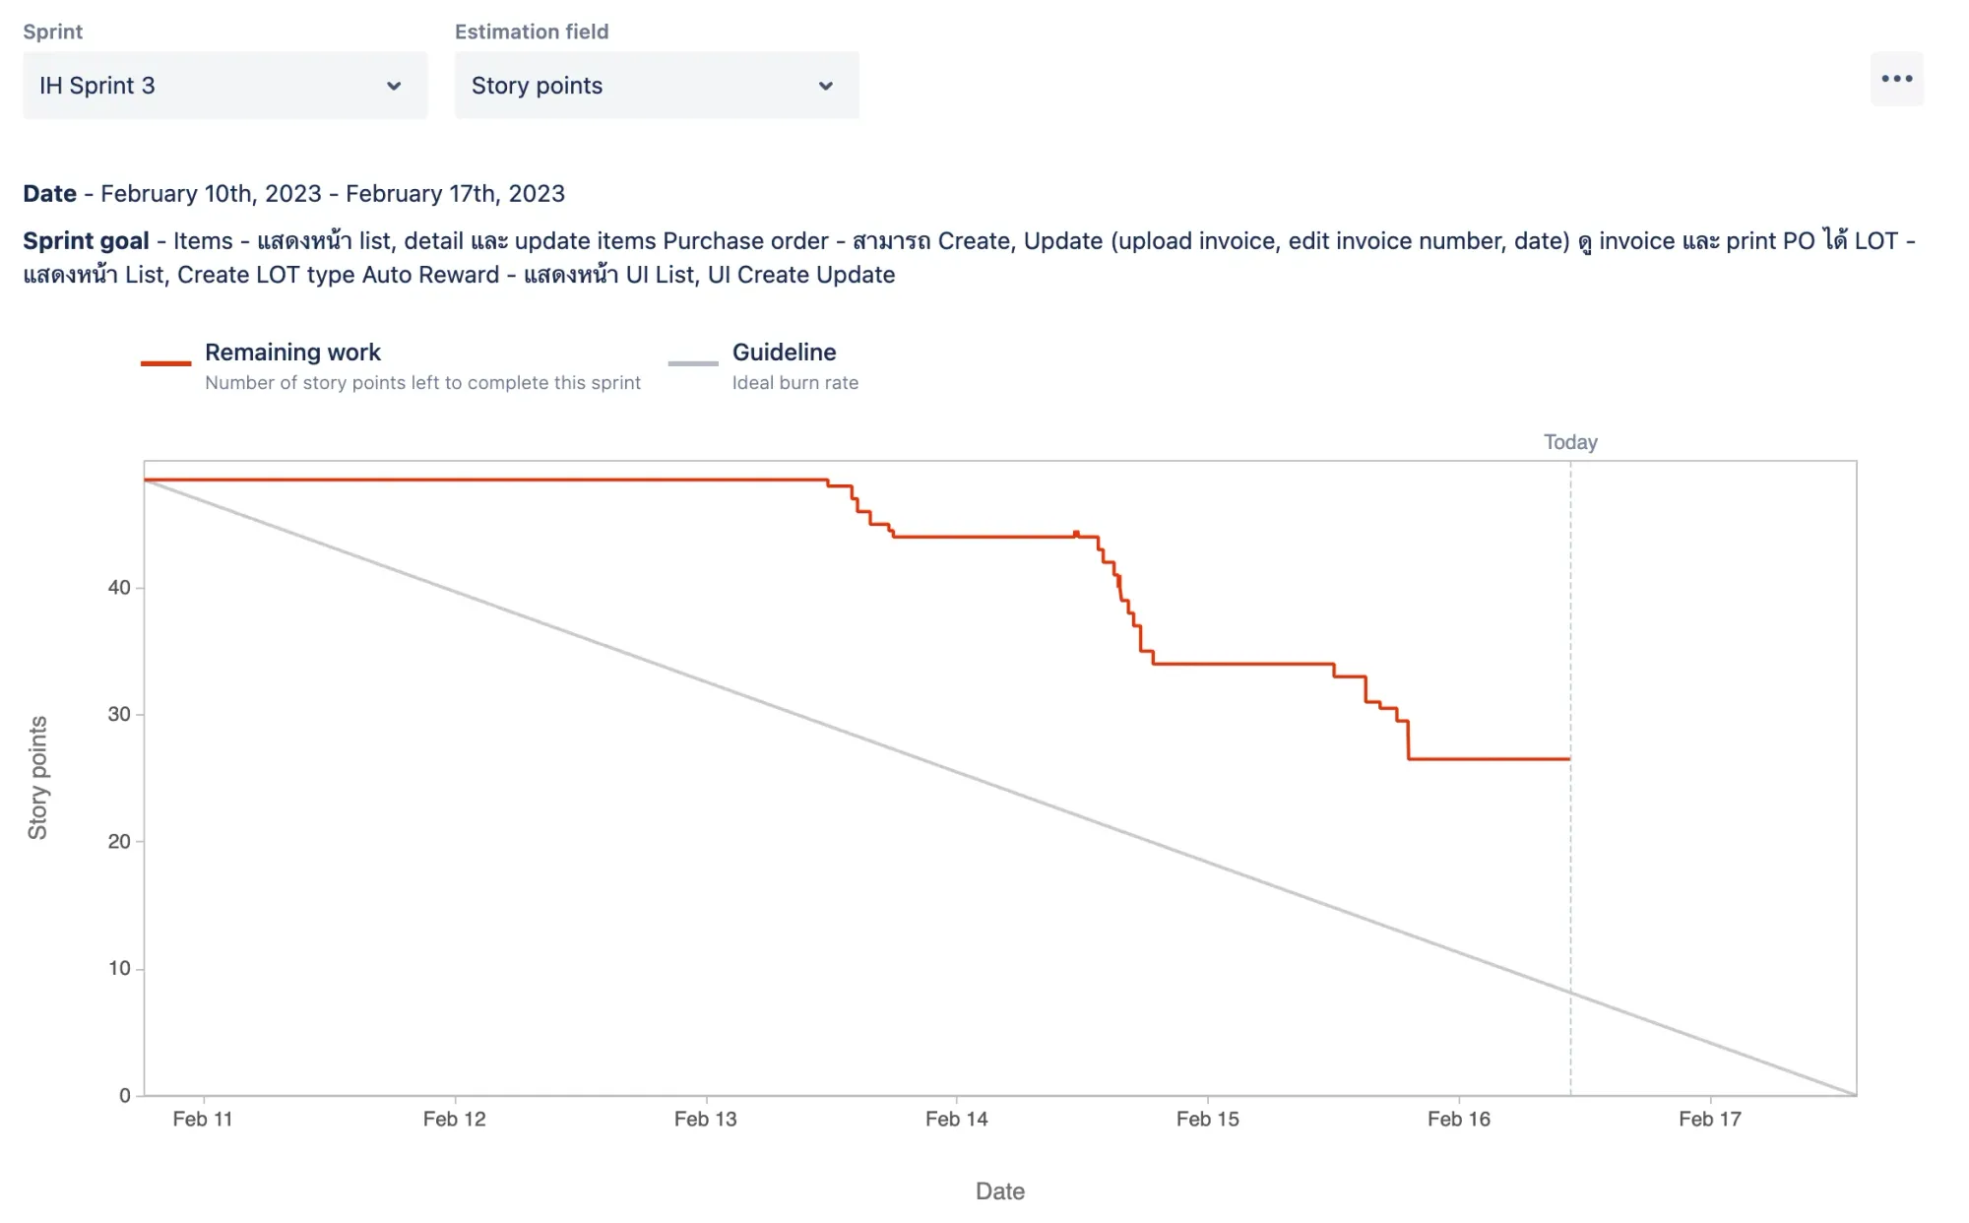Click the gray Guideline legend swatch
Viewport: 1969px width, 1223px height.
[693, 363]
